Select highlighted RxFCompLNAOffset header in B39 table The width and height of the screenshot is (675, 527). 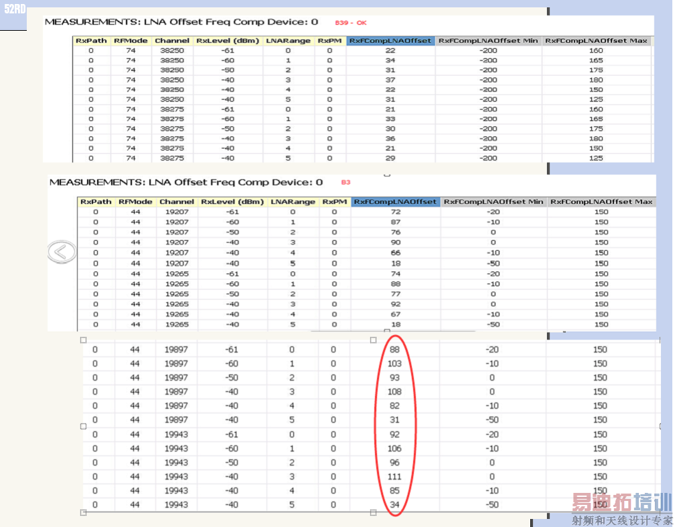390,41
